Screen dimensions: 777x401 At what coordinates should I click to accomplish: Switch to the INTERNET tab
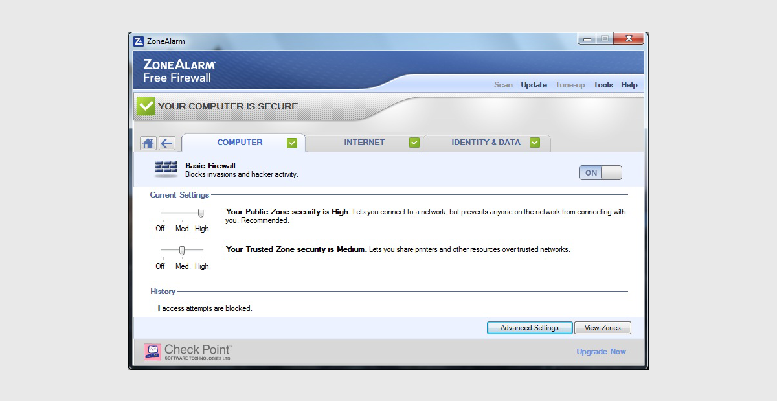click(x=365, y=143)
